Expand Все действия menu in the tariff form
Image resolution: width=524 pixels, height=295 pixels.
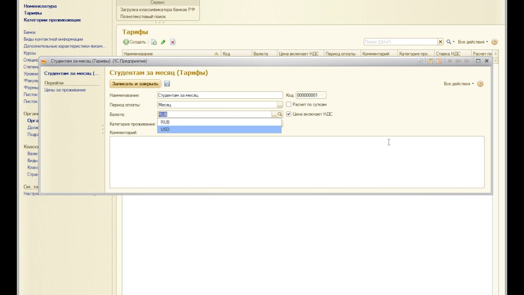[458, 84]
